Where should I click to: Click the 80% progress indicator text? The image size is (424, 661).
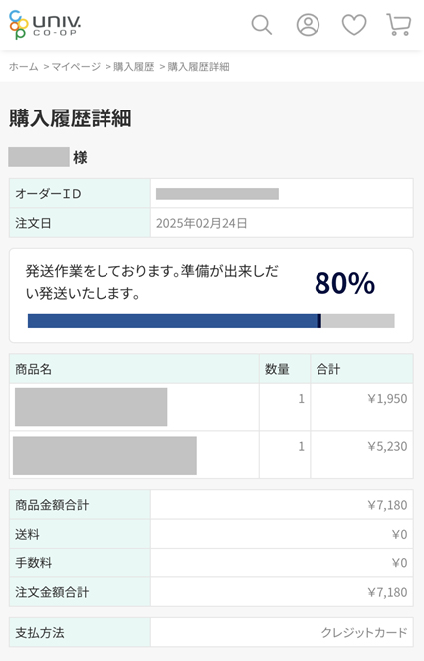344,283
